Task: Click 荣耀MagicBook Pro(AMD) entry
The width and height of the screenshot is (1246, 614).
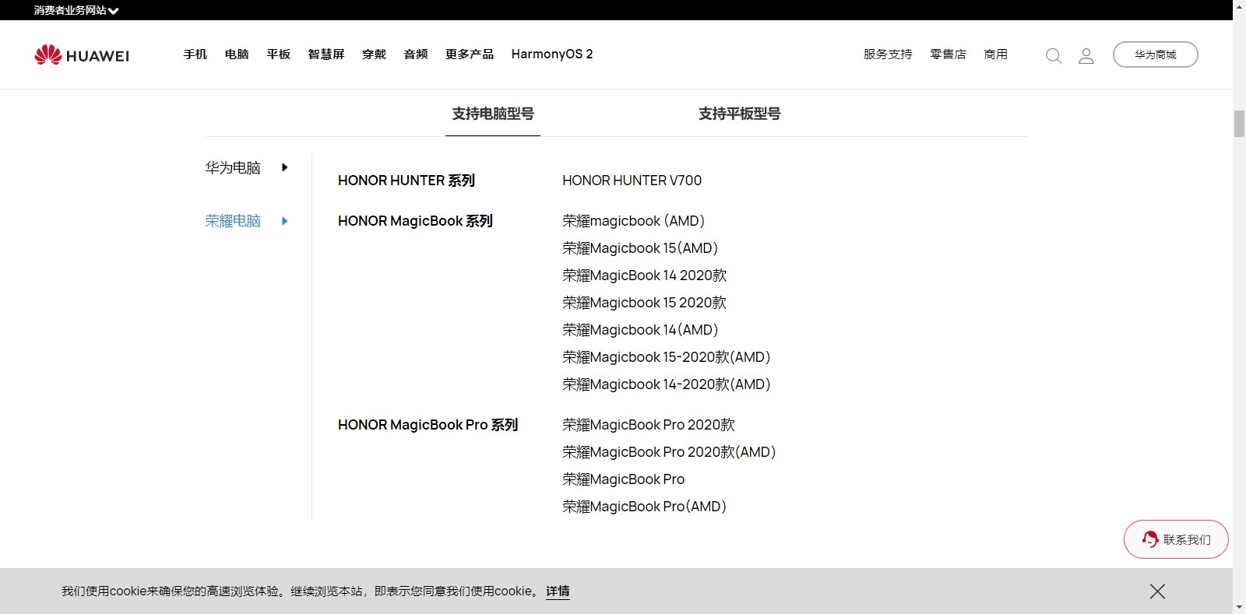Action: pos(644,507)
